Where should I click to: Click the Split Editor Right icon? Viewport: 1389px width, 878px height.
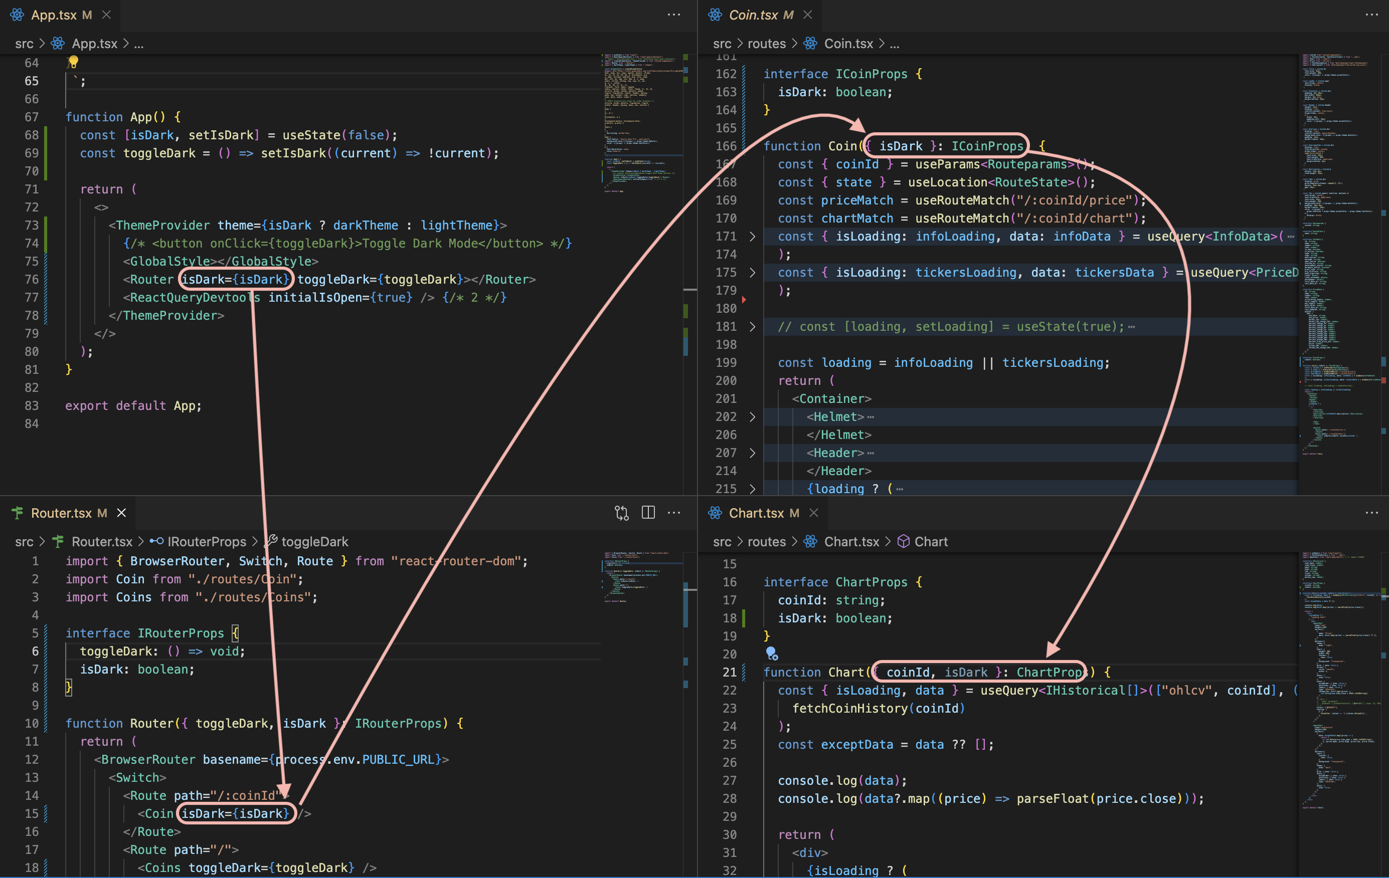[x=648, y=513]
